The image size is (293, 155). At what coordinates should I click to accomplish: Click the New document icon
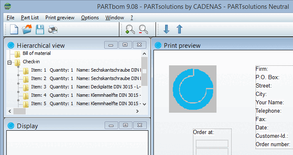pyautogui.click(x=14, y=29)
